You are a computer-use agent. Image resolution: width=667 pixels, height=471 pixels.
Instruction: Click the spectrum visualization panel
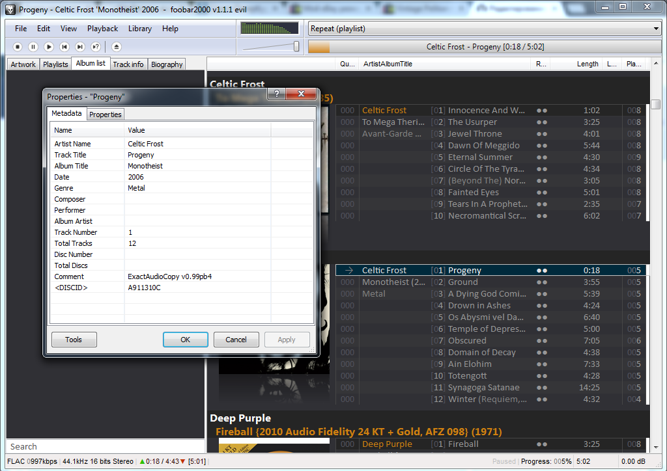click(x=270, y=29)
